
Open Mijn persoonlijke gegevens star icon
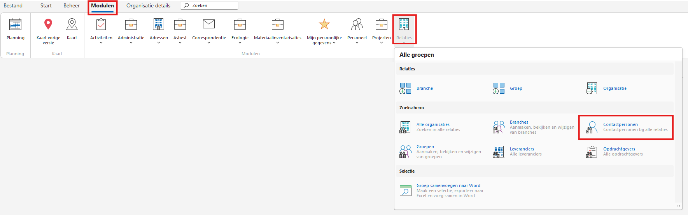(324, 24)
